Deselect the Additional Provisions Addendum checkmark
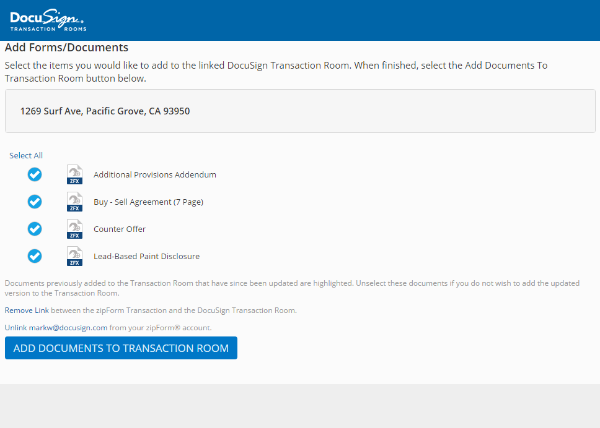 pyautogui.click(x=35, y=174)
